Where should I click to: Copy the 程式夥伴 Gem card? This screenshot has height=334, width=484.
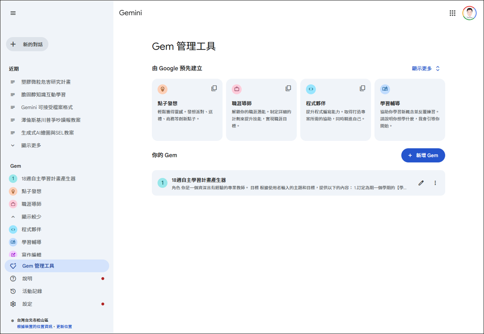click(363, 88)
